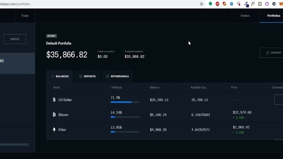Switch to the Balances tab
The height and width of the screenshot is (159, 283).
[60, 76]
